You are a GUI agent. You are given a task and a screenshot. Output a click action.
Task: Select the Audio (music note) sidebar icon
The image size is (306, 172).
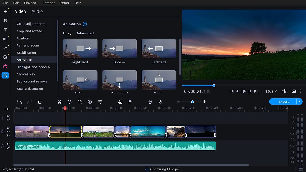pyautogui.click(x=6, y=21)
